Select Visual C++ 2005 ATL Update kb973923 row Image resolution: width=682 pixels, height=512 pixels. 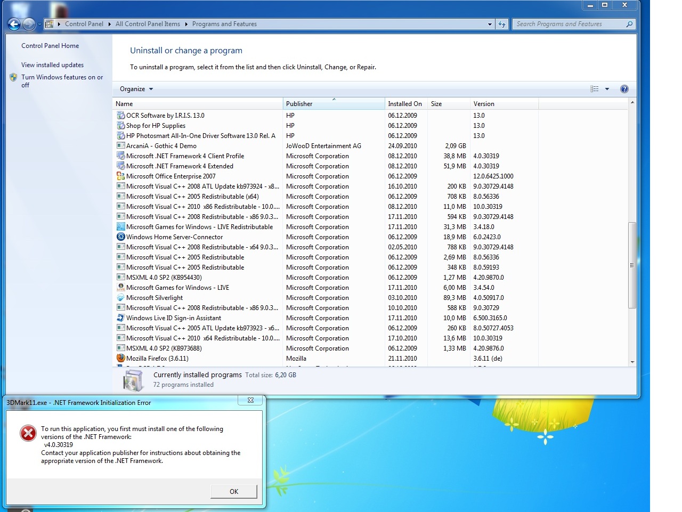[x=371, y=328]
